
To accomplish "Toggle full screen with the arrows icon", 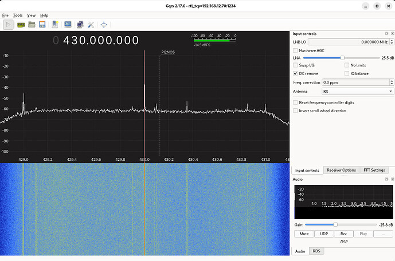I will tap(104, 25).
